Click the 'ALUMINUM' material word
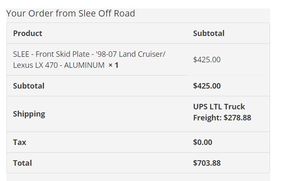282x181 pixels. 84,65
